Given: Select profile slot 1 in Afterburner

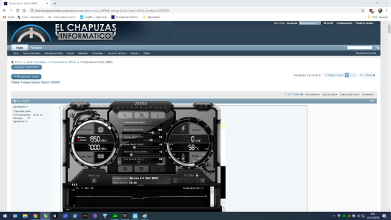Looking at the screenshot, I should [175, 180].
